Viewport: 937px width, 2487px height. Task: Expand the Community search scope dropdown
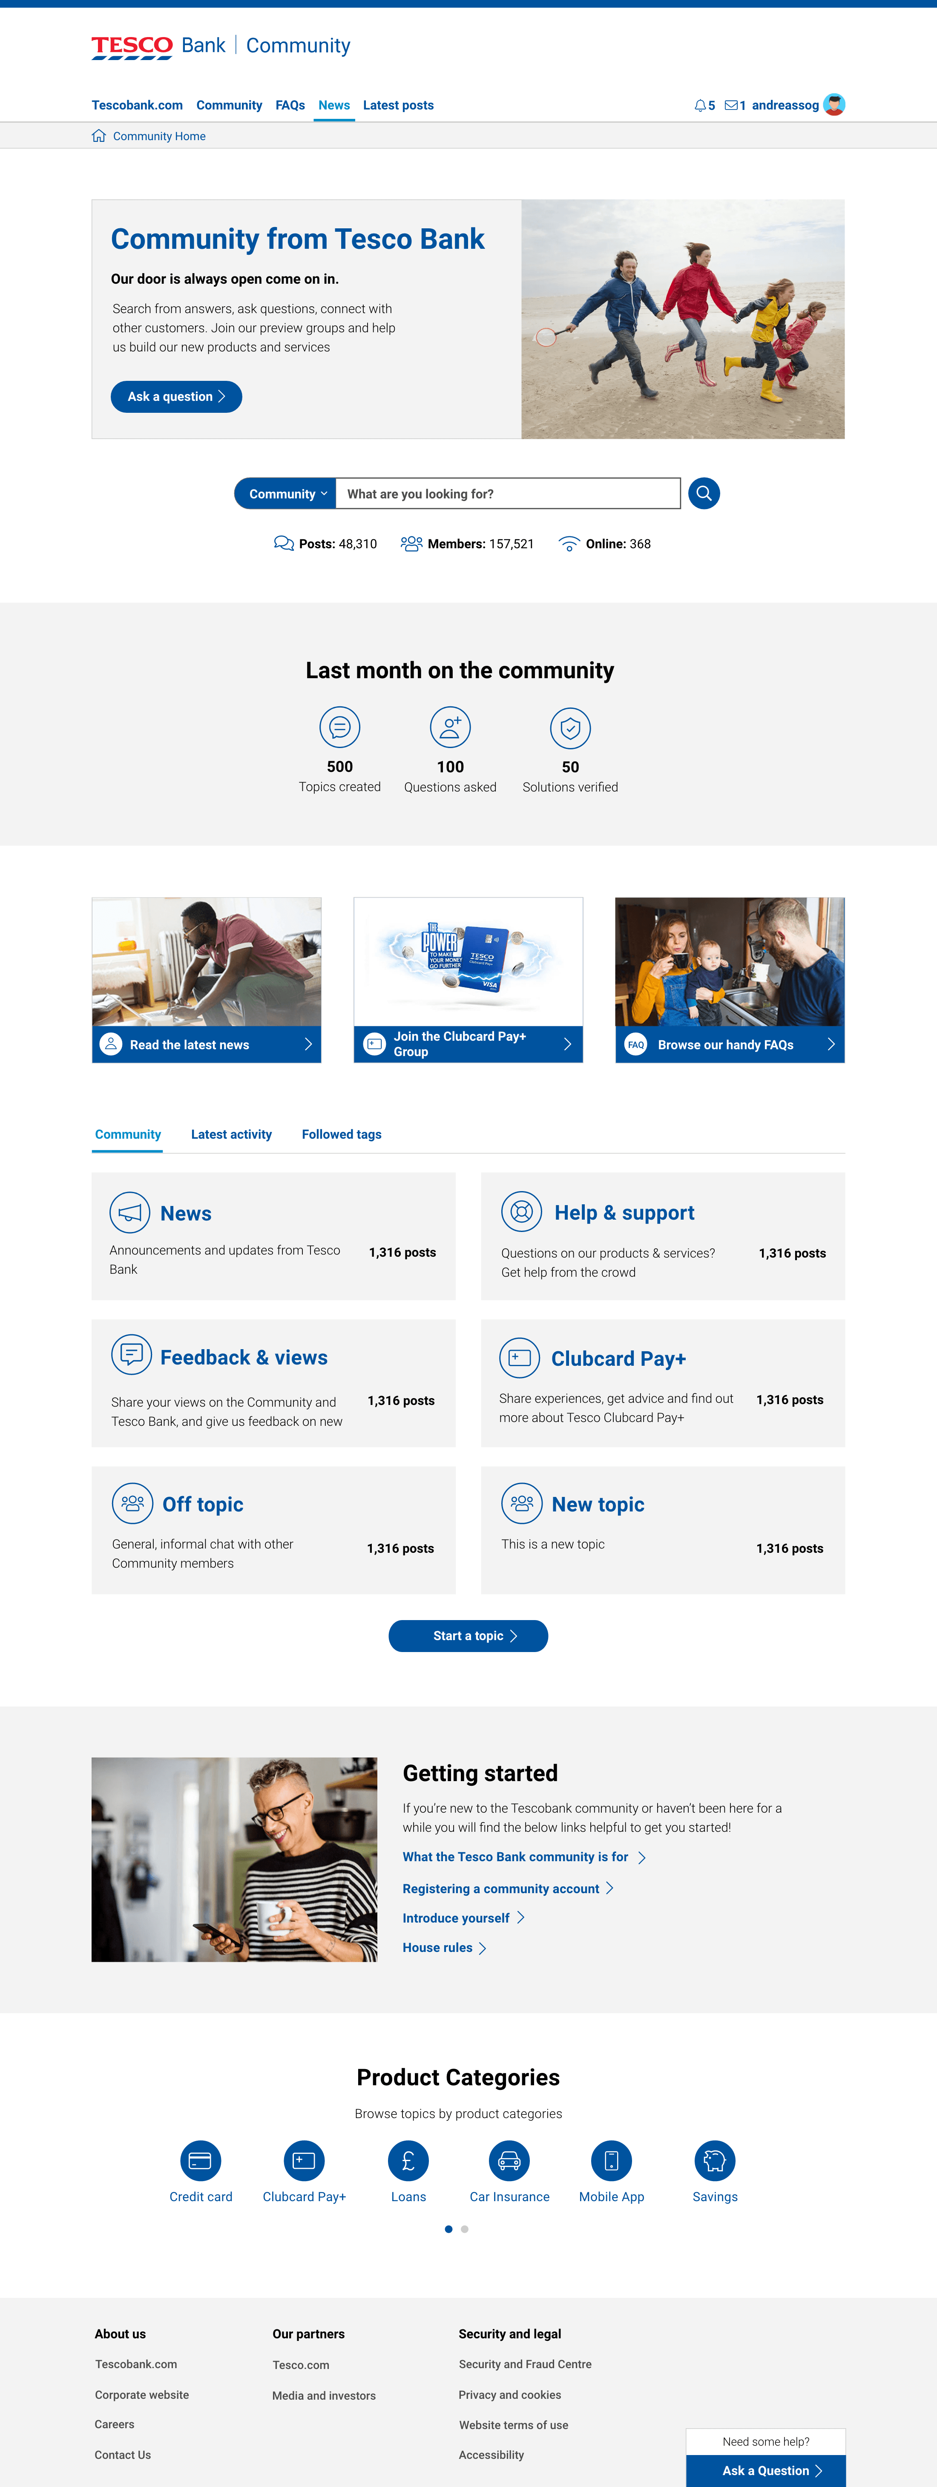click(x=286, y=493)
